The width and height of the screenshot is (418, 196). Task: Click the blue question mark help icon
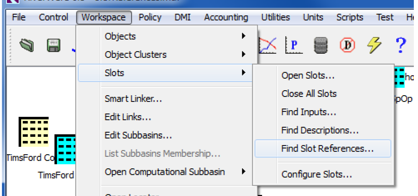click(401, 45)
